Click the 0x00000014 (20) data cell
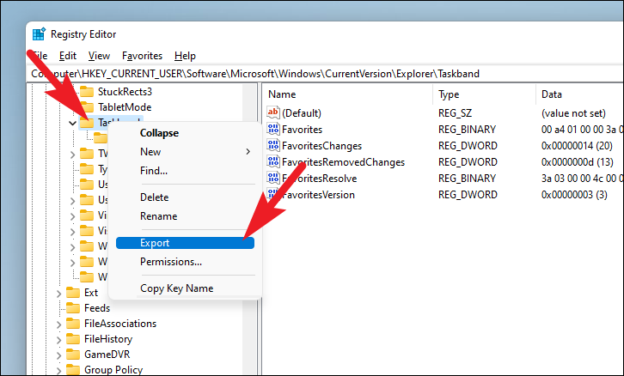 coord(577,146)
